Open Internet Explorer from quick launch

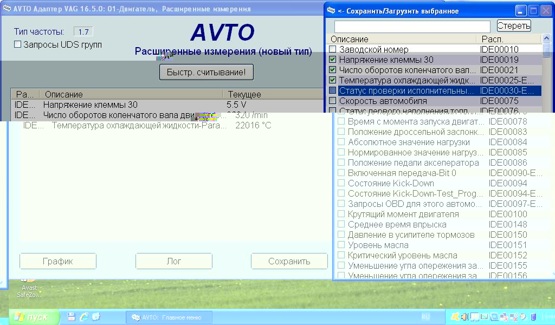coord(84,317)
